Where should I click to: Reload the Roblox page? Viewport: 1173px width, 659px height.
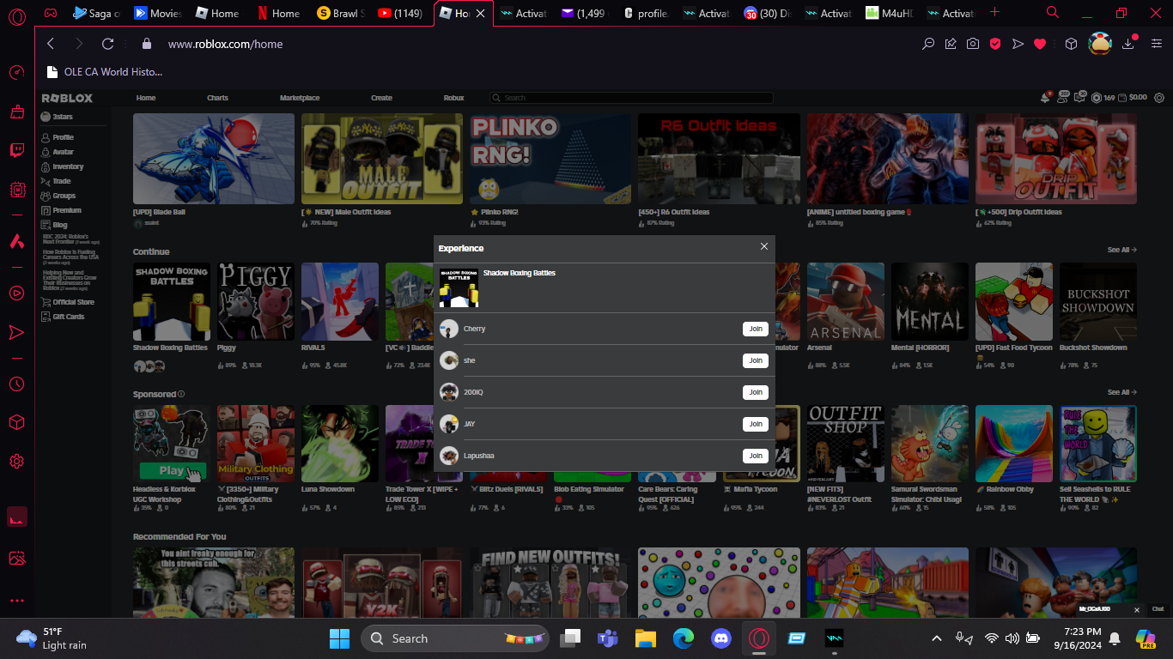pyautogui.click(x=107, y=44)
